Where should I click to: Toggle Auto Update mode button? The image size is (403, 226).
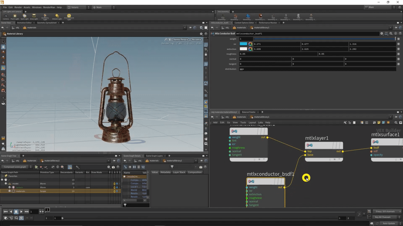point(389,223)
